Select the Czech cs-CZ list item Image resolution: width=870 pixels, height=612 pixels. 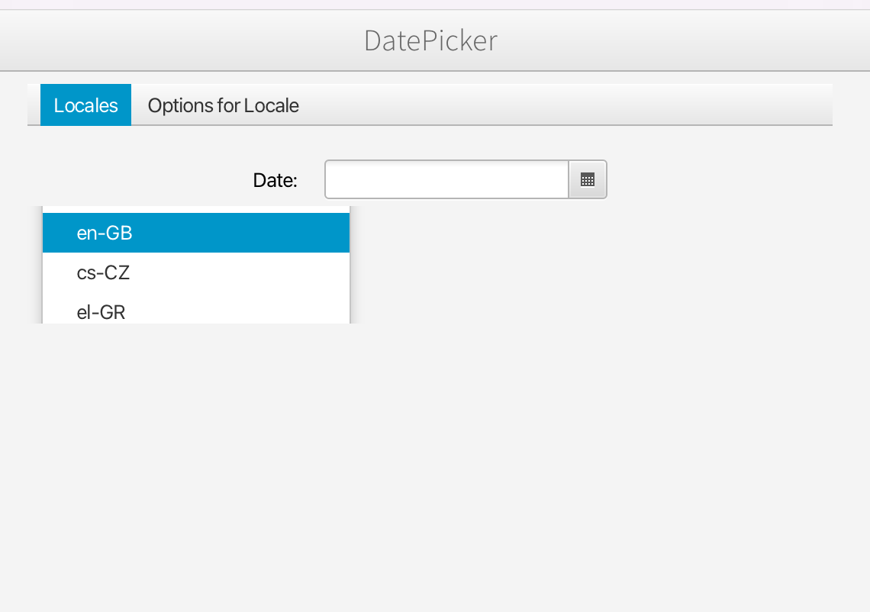click(195, 272)
